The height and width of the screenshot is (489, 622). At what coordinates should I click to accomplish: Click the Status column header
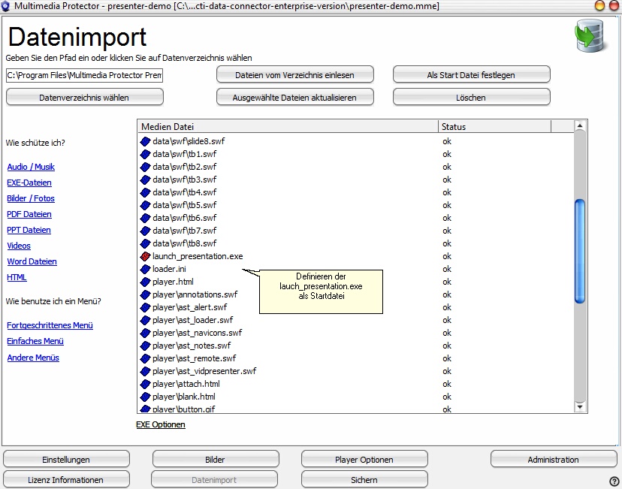(x=494, y=127)
